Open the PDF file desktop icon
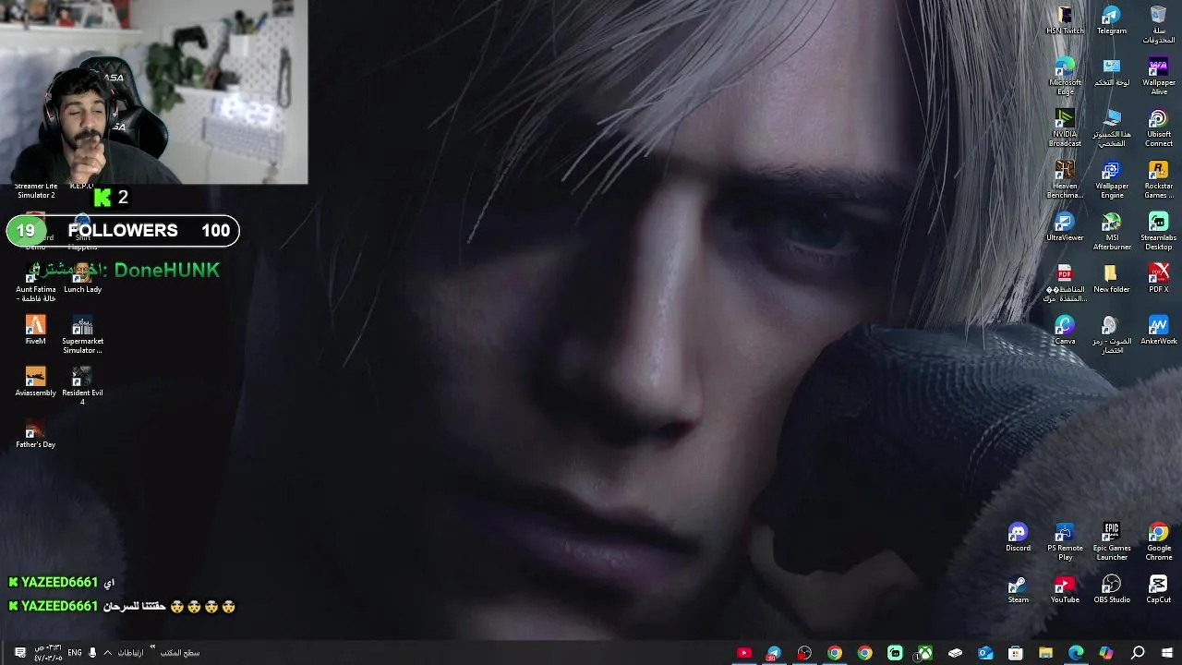This screenshot has height=665, width=1182. (x=1065, y=283)
